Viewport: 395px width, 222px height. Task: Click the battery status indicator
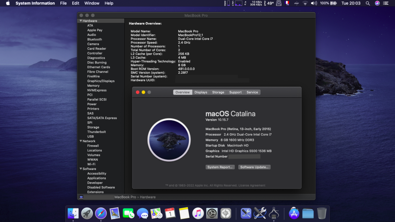(x=328, y=3)
